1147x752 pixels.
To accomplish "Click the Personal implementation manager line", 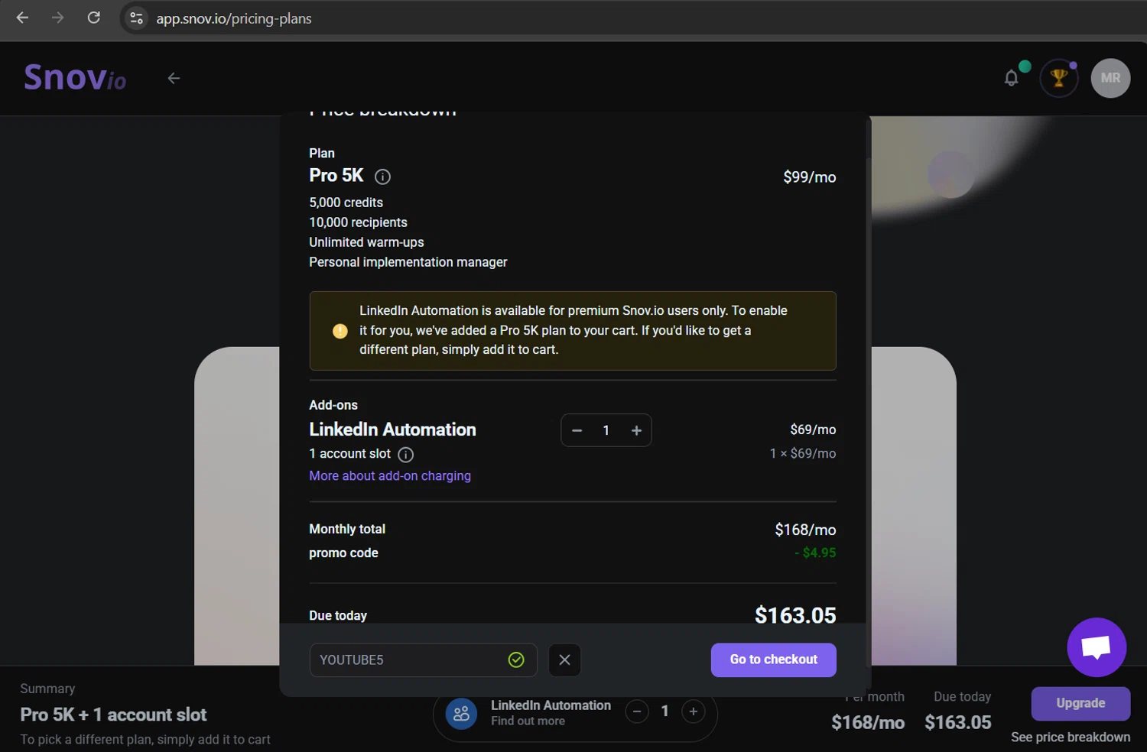I will coord(408,262).
